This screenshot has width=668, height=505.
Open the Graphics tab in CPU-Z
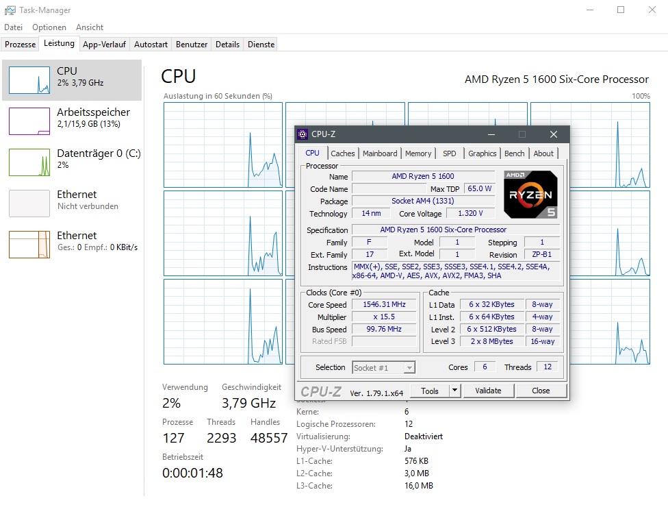pos(483,153)
